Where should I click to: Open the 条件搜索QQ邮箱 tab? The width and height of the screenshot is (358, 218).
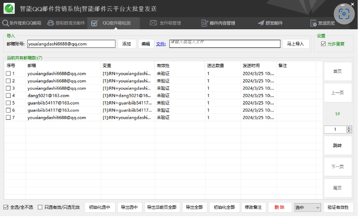[x=22, y=23]
